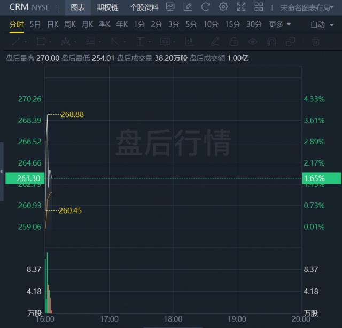Click the monitor chart indicator icon
This screenshot has width=342, height=328.
pyautogui.click(x=170, y=7)
